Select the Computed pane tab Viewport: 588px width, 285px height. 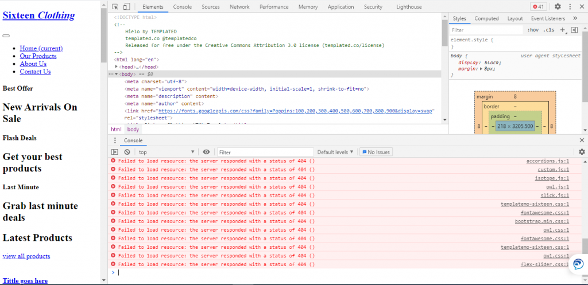[x=486, y=18]
